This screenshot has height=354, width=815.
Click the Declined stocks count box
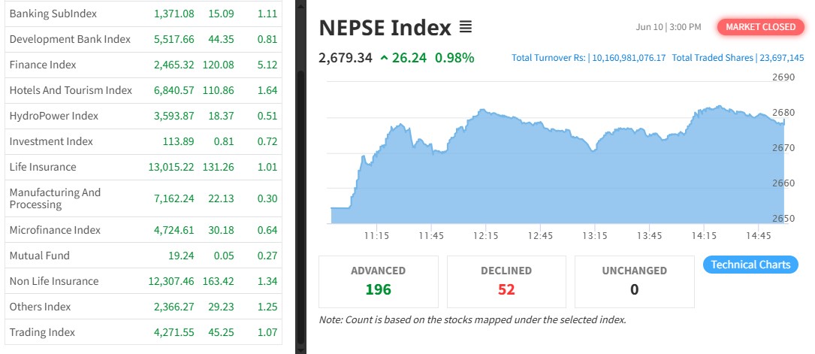[506, 281]
